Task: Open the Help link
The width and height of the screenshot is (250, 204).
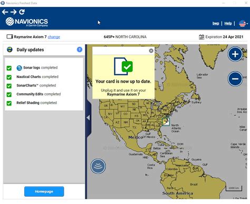Action: [x=228, y=23]
